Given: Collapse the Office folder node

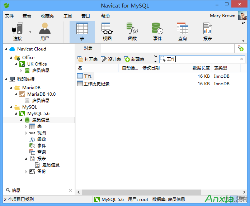Looking at the screenshot, I should [11, 58].
